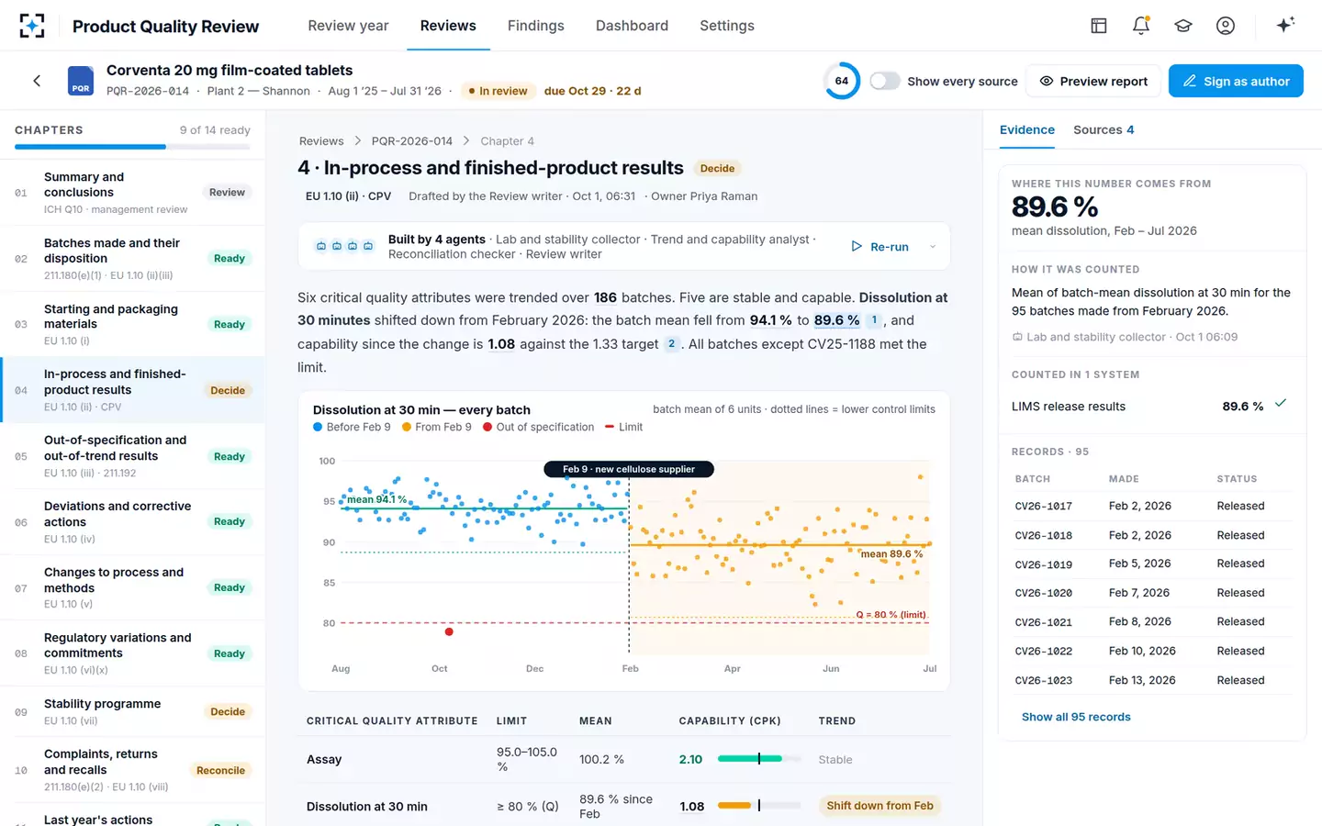Viewport: 1322px width, 826px height.
Task: Click due Oct 29 · 22 d text
Action: [592, 91]
